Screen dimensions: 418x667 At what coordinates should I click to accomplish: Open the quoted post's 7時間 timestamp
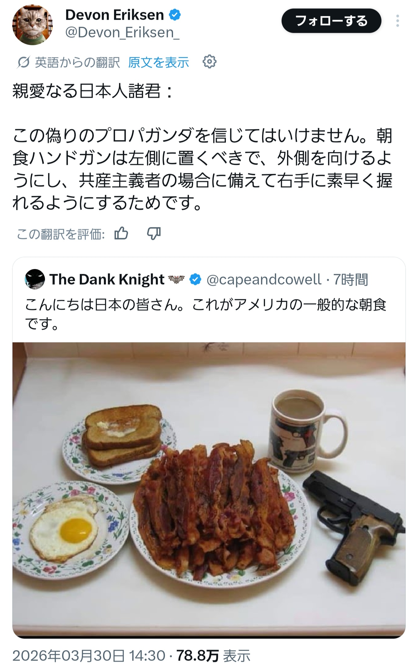[351, 279]
